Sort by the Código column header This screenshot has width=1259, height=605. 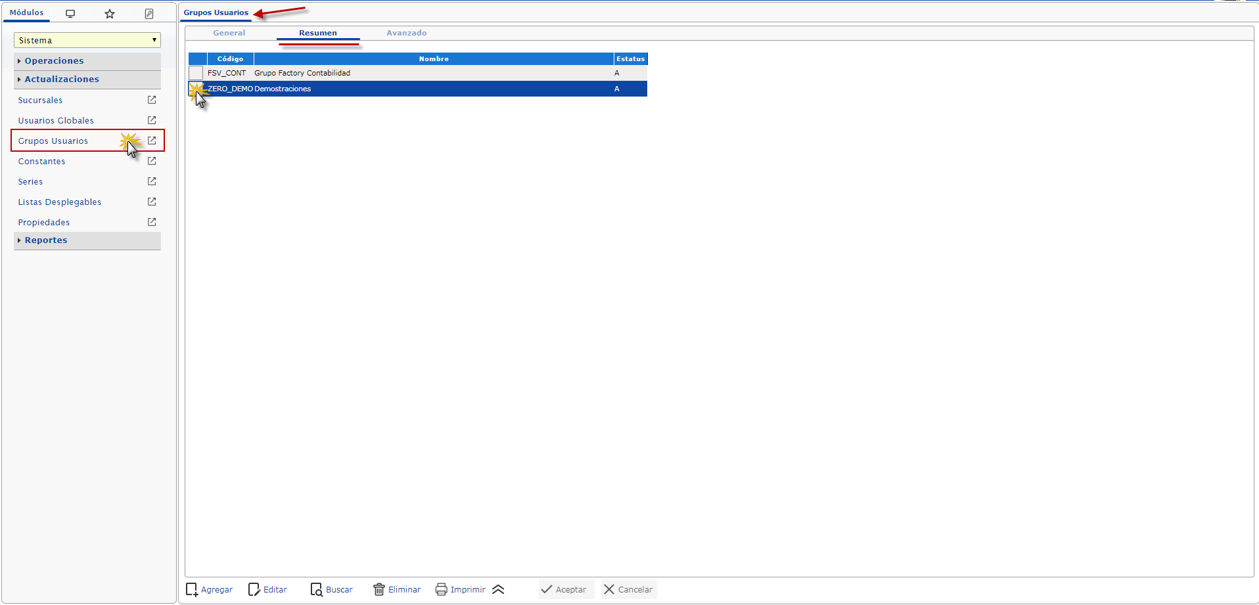tap(231, 59)
